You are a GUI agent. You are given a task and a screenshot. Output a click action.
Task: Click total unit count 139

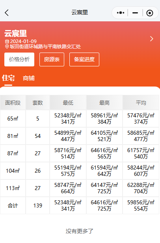point(37,205)
